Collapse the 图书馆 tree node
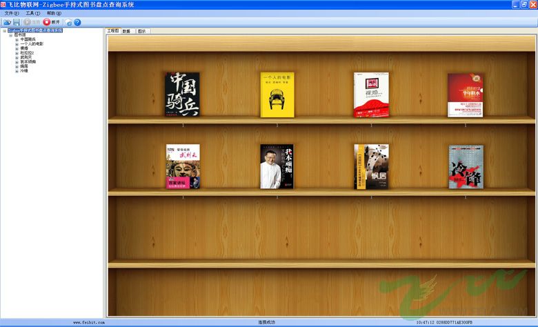The image size is (538, 327). click(x=10, y=35)
